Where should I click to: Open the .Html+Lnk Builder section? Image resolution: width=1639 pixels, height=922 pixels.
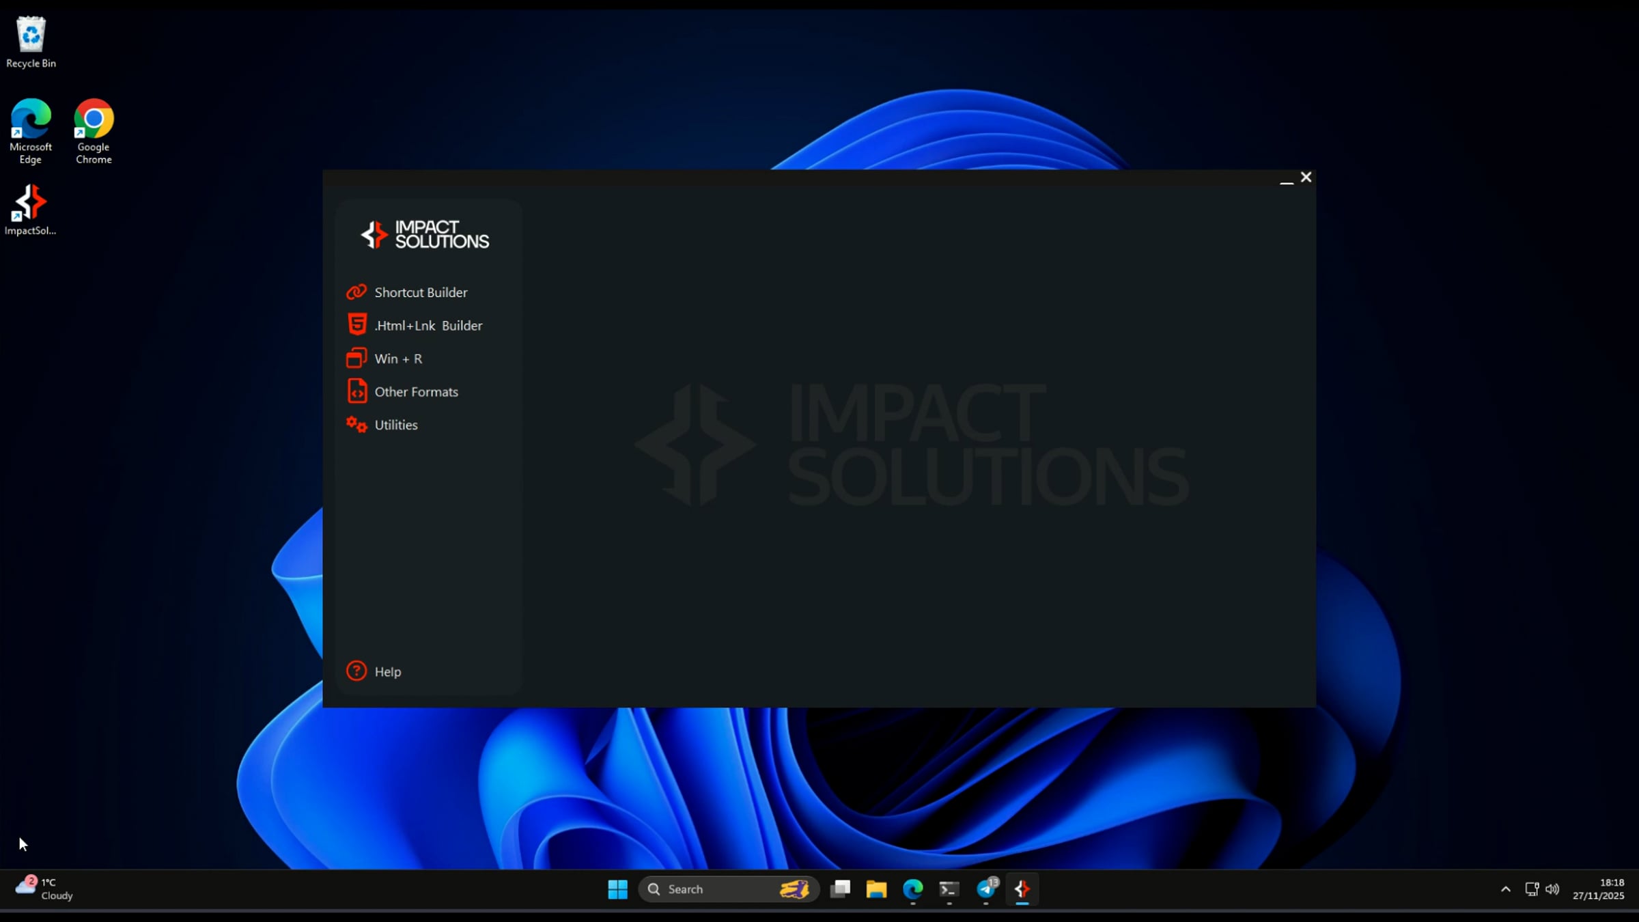[415, 326]
